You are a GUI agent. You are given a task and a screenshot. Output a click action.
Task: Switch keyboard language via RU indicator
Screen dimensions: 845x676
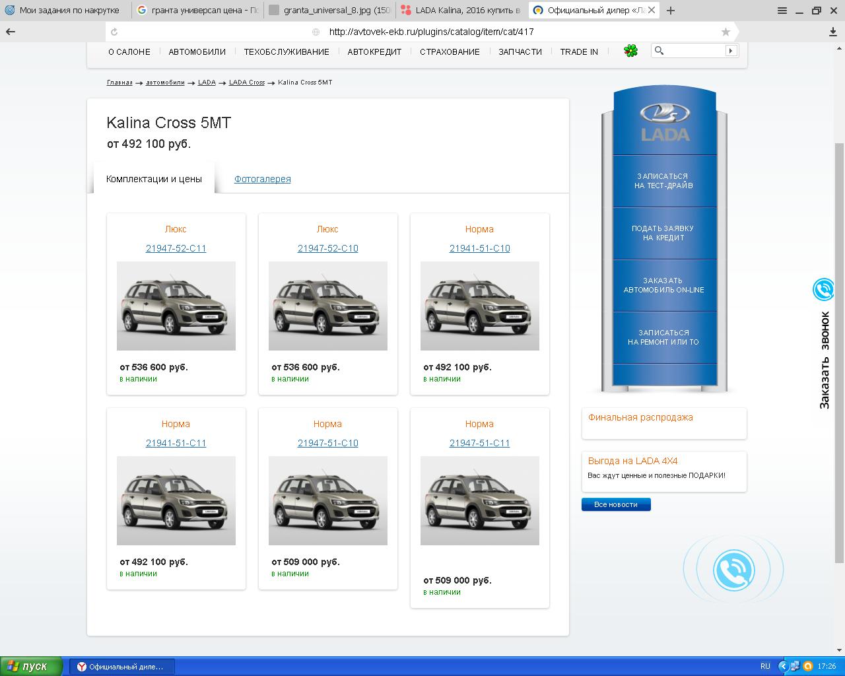(x=765, y=666)
